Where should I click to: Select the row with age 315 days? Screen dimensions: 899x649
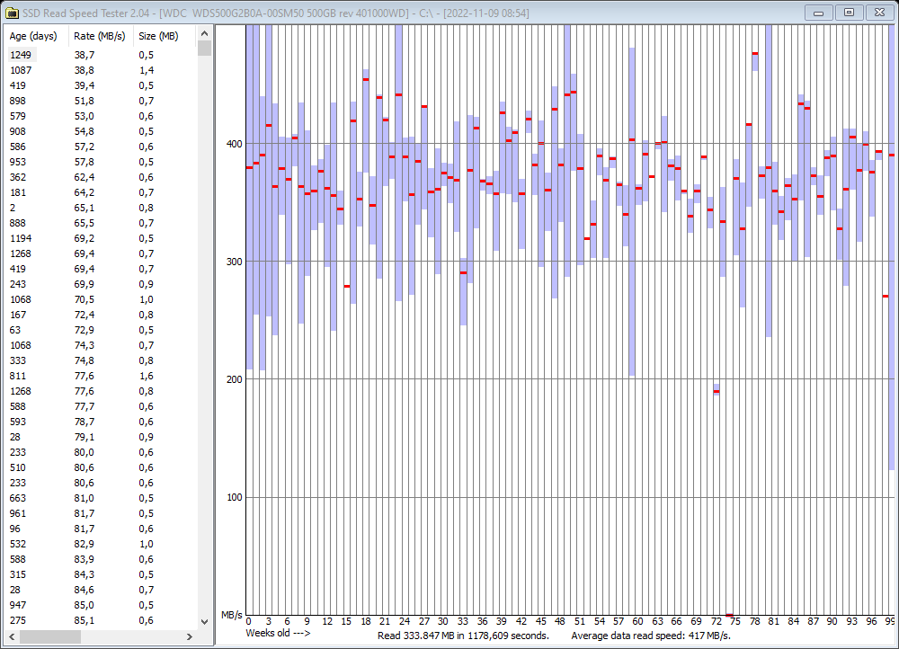click(101, 574)
